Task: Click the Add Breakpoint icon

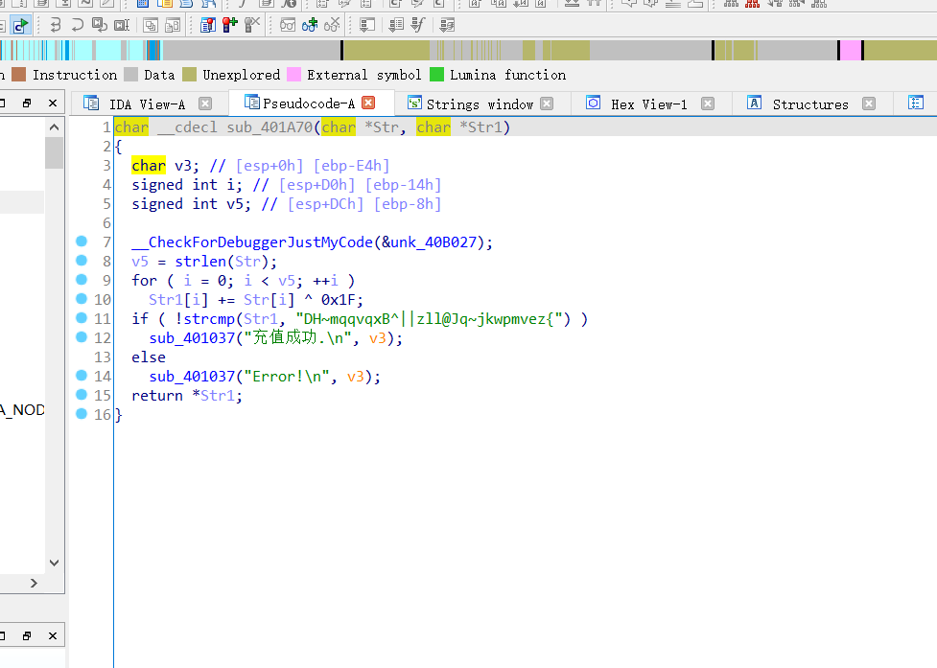Action: click(x=229, y=25)
